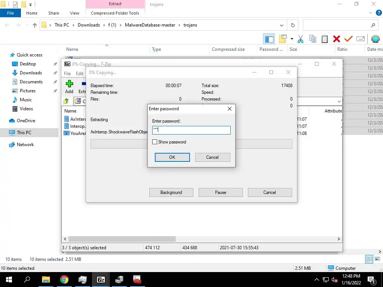
Task: Select the YouAre file row in 7-Zip
Action: [75, 133]
